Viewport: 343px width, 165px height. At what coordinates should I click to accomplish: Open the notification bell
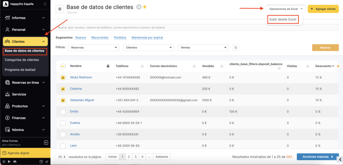click(45, 4)
